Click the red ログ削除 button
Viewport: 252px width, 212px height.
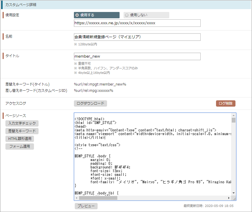226,103
